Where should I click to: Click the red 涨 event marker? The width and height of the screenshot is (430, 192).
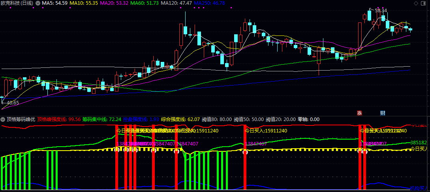(359, 113)
